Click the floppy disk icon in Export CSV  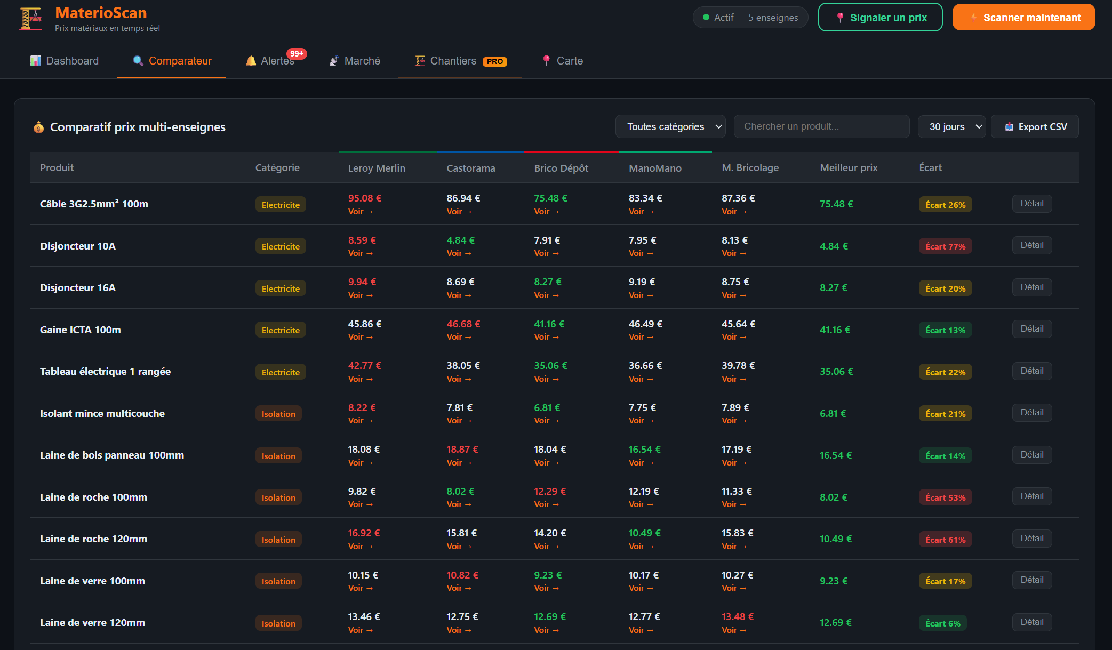[x=1009, y=126]
